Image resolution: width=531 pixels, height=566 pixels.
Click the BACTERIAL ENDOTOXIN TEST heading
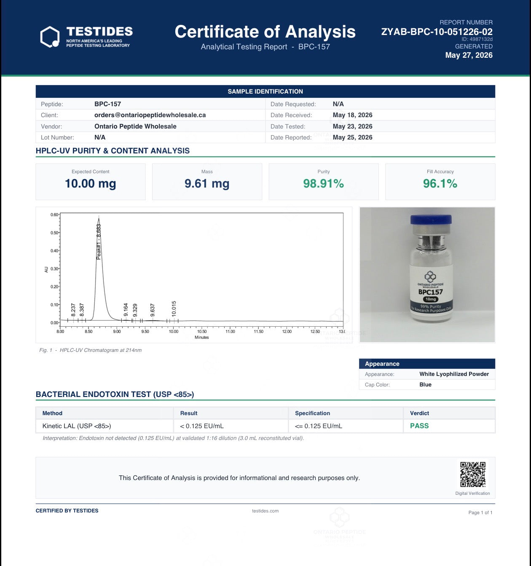[x=115, y=394]
